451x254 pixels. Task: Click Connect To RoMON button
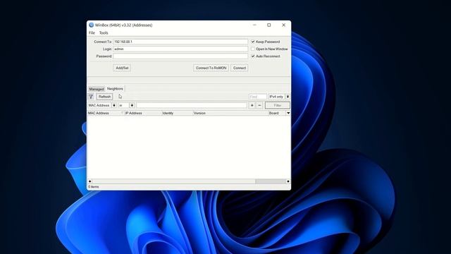(x=211, y=68)
